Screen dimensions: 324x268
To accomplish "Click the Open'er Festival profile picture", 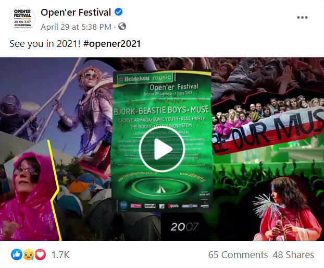I will [x=22, y=19].
